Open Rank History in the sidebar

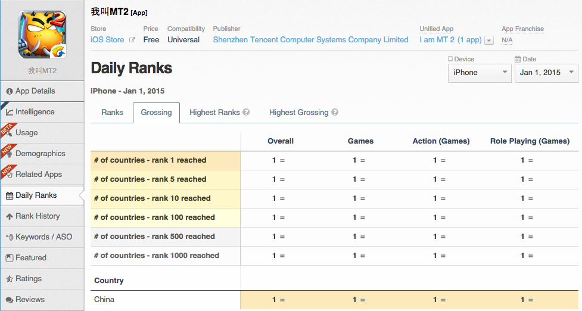point(42,216)
